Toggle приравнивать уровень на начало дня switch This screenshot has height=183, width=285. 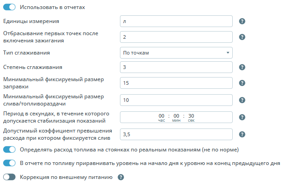(x=9, y=163)
